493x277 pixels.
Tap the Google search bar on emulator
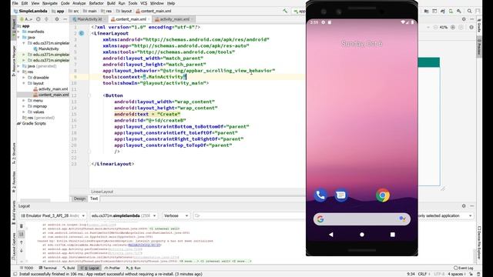click(x=361, y=219)
